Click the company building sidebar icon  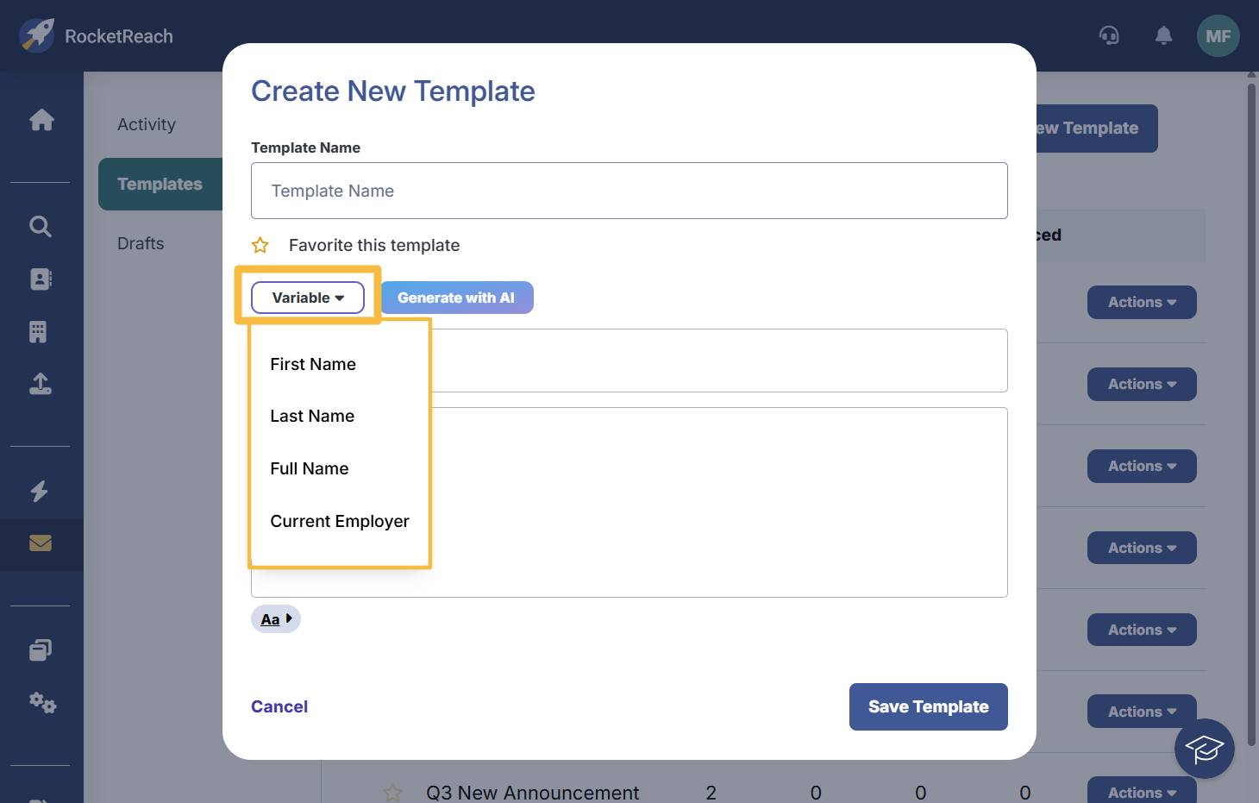point(38,332)
